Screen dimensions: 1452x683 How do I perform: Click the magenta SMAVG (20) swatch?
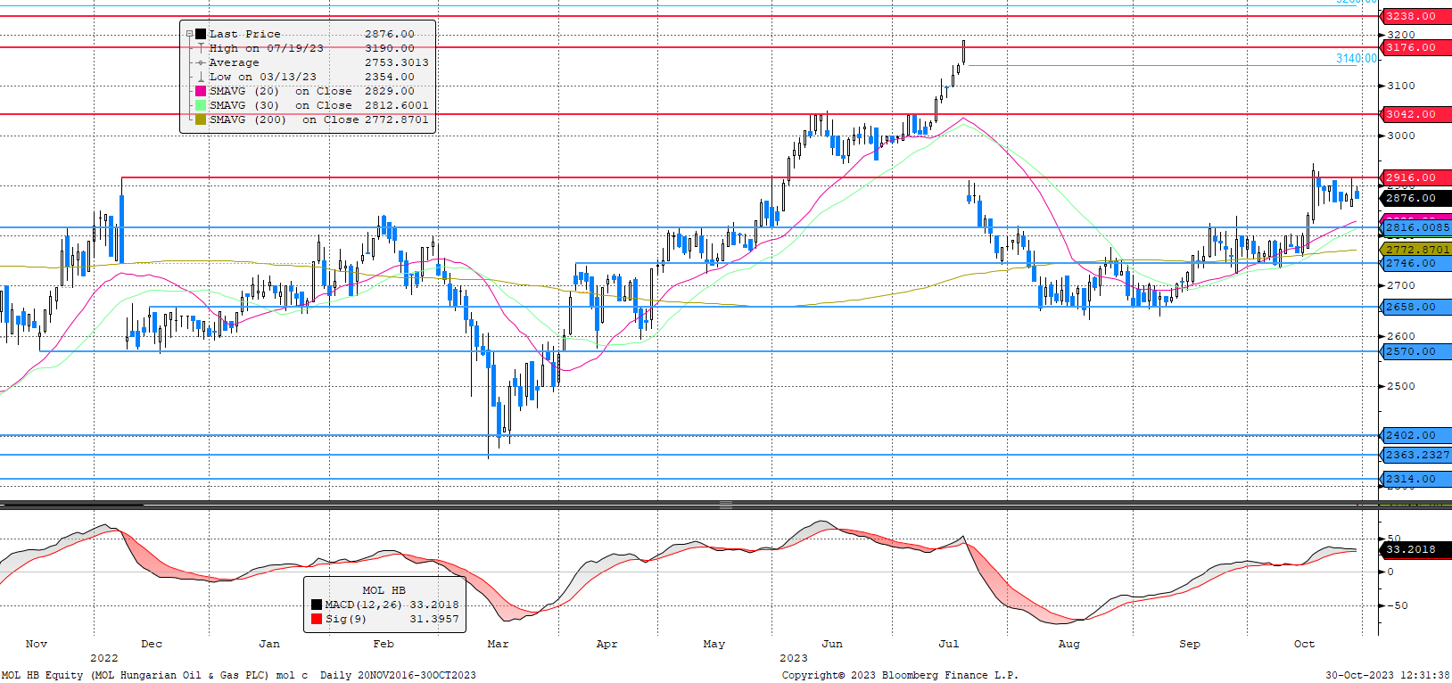pyautogui.click(x=201, y=91)
